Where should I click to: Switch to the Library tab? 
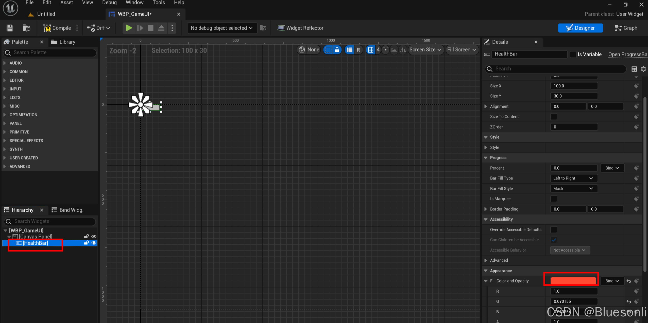(63, 42)
